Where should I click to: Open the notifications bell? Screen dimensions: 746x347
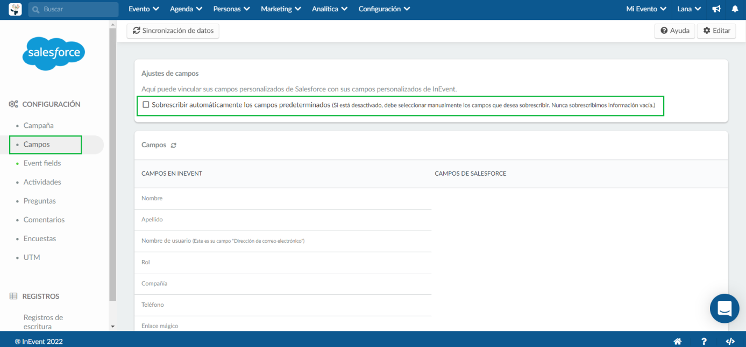click(735, 9)
